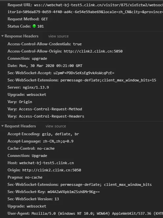Screen dimensions: 163x218
Task: Select the Request URL wss address
Action: [x=98, y=5]
